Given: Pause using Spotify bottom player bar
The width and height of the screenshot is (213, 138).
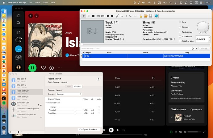Looking at the screenshot, I should pyautogui.click(x=111, y=130).
